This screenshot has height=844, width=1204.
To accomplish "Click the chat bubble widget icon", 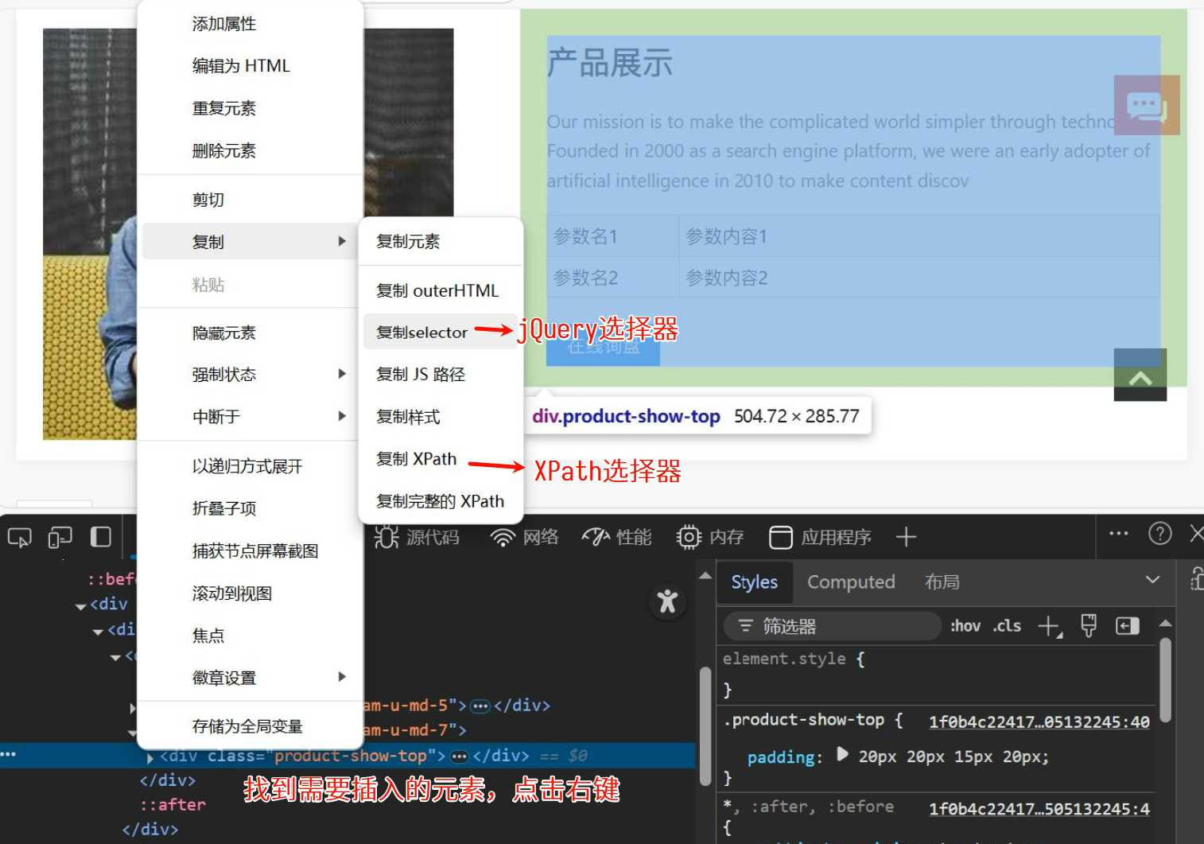I will point(1147,105).
